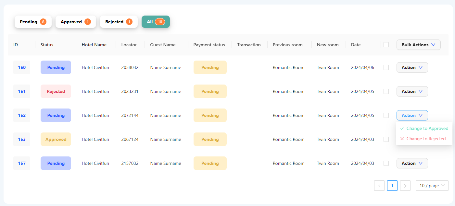Open the Bulk Actions dropdown

418,45
